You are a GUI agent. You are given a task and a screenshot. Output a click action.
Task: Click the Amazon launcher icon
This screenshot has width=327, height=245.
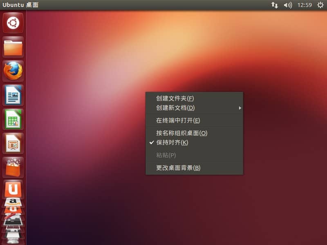click(13, 201)
